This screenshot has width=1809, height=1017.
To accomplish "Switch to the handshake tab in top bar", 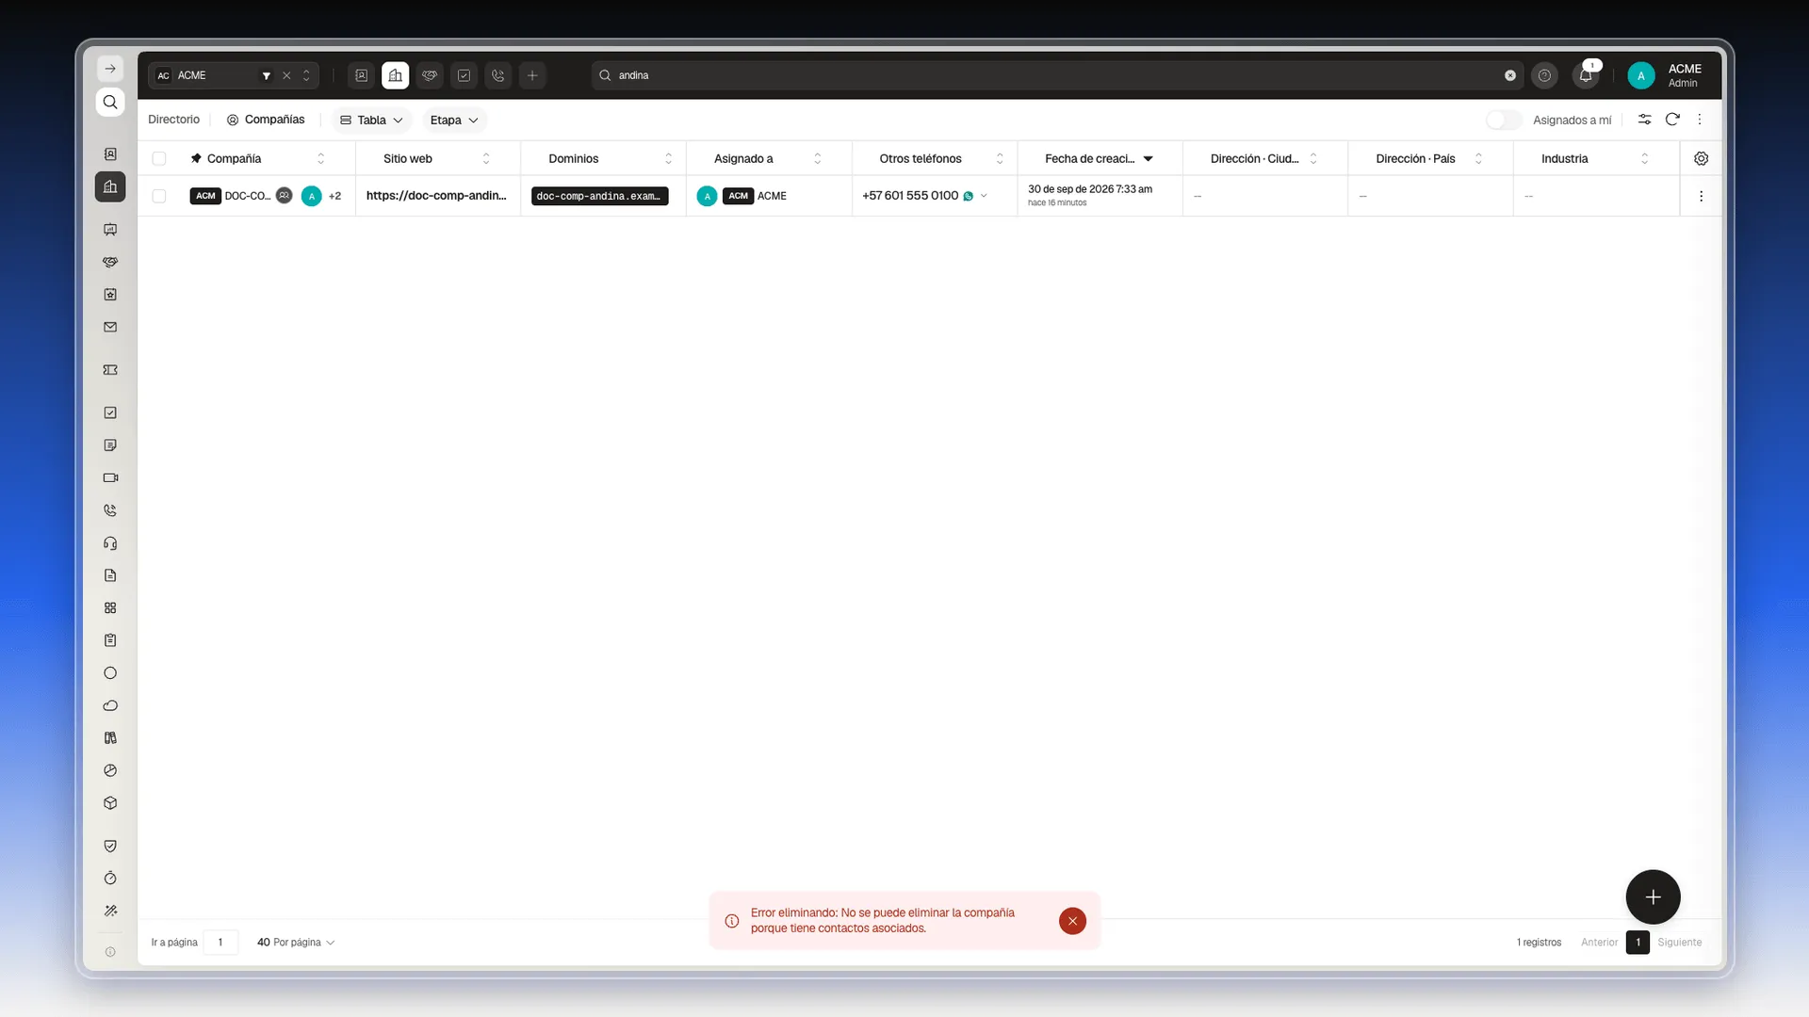I will click(x=430, y=75).
